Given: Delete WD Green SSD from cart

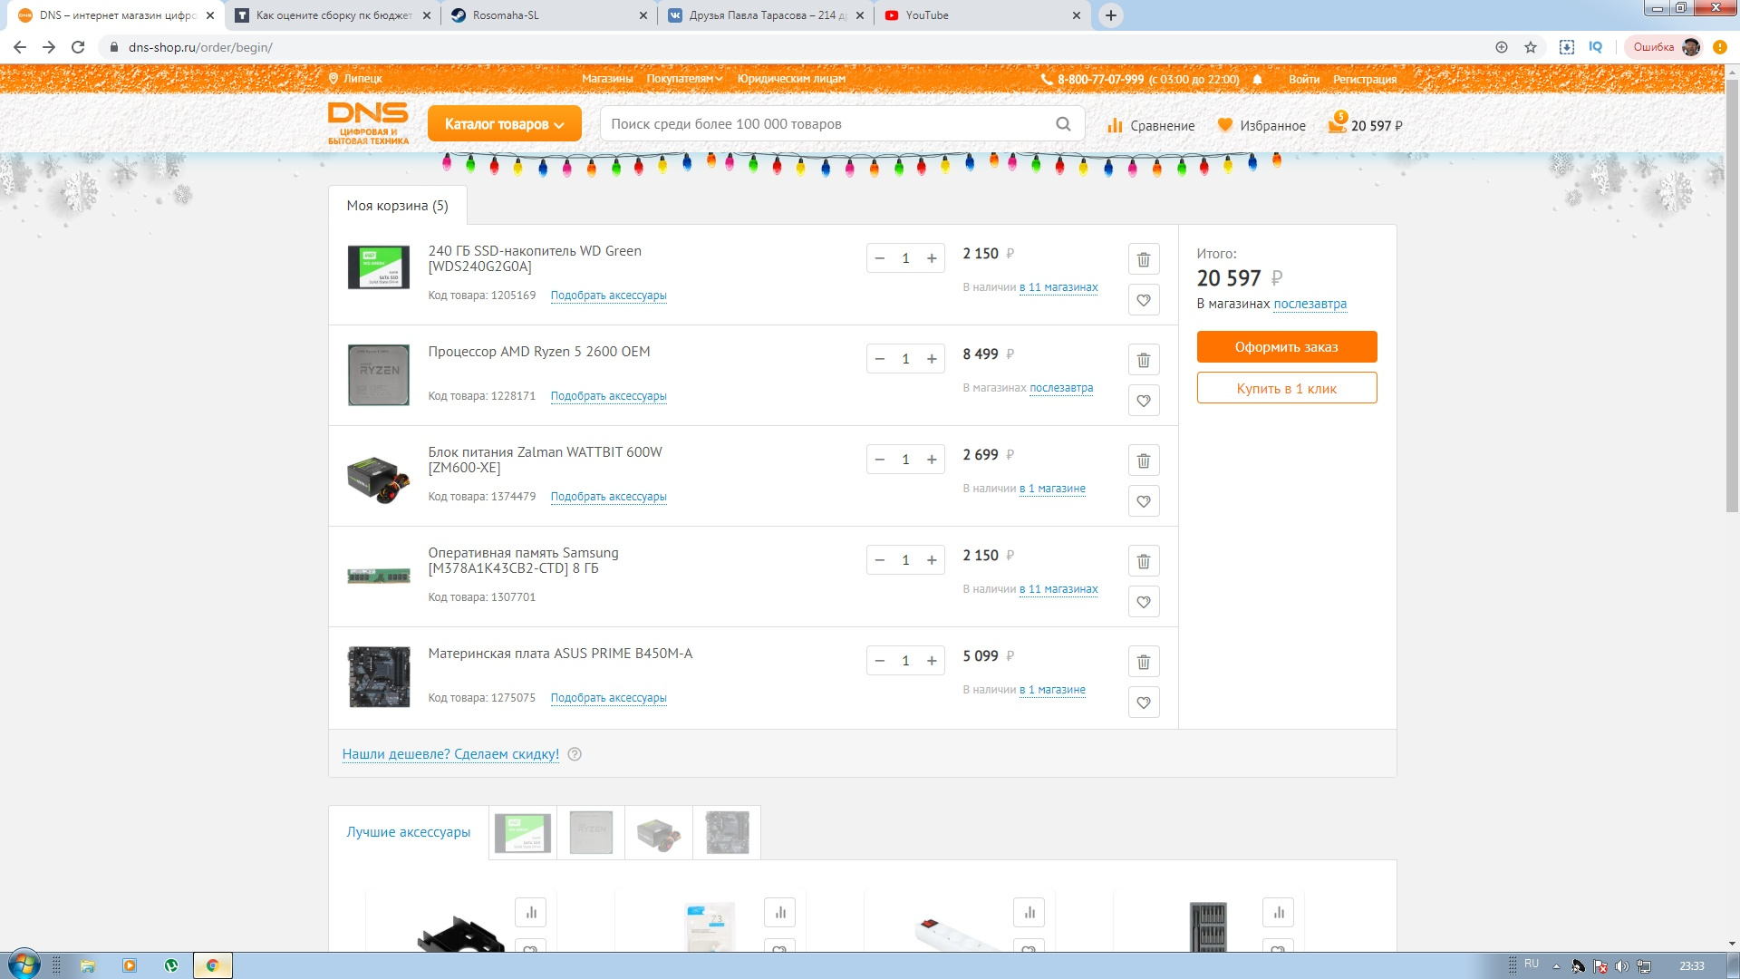Looking at the screenshot, I should coord(1144,259).
